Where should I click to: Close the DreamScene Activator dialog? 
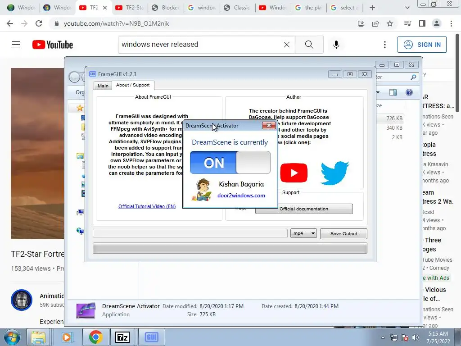(x=269, y=126)
